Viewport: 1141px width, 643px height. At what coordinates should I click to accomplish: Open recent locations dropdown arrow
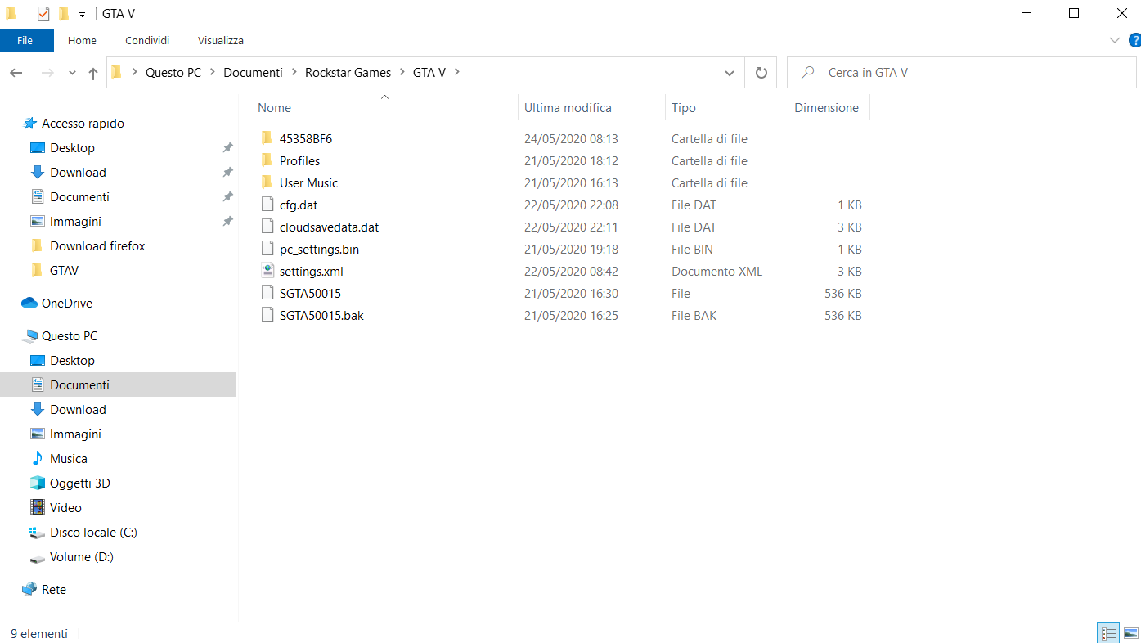click(72, 73)
